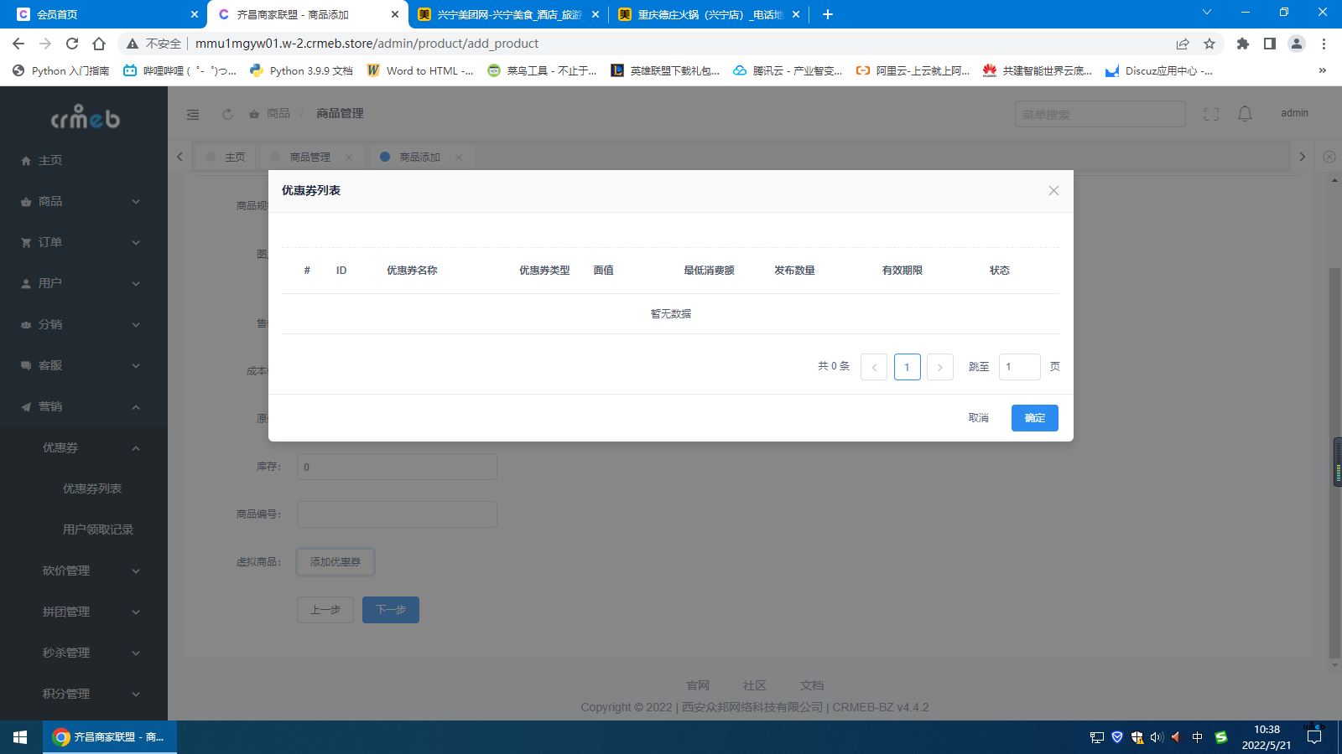Open the 官网 footer link
The image size is (1342, 754).
point(698,685)
